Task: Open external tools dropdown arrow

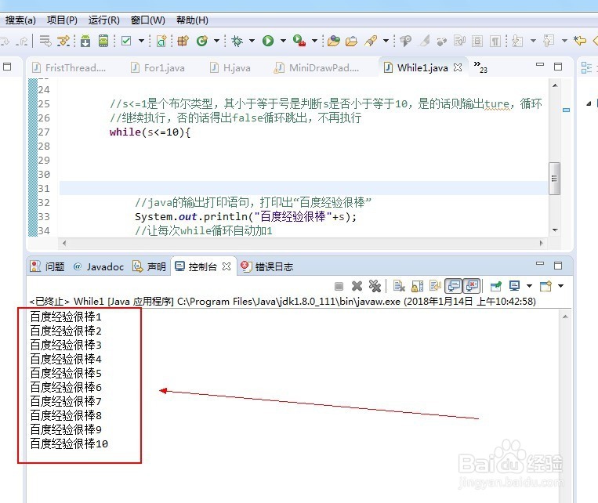Action: (x=314, y=41)
